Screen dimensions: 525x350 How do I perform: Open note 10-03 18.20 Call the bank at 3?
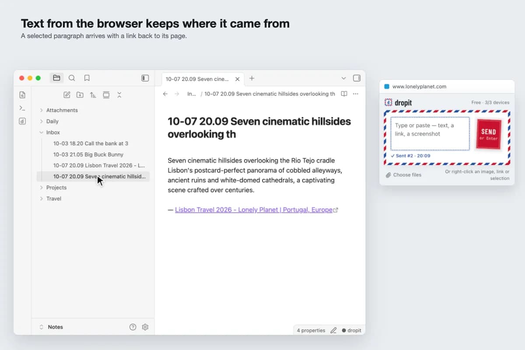click(x=91, y=143)
